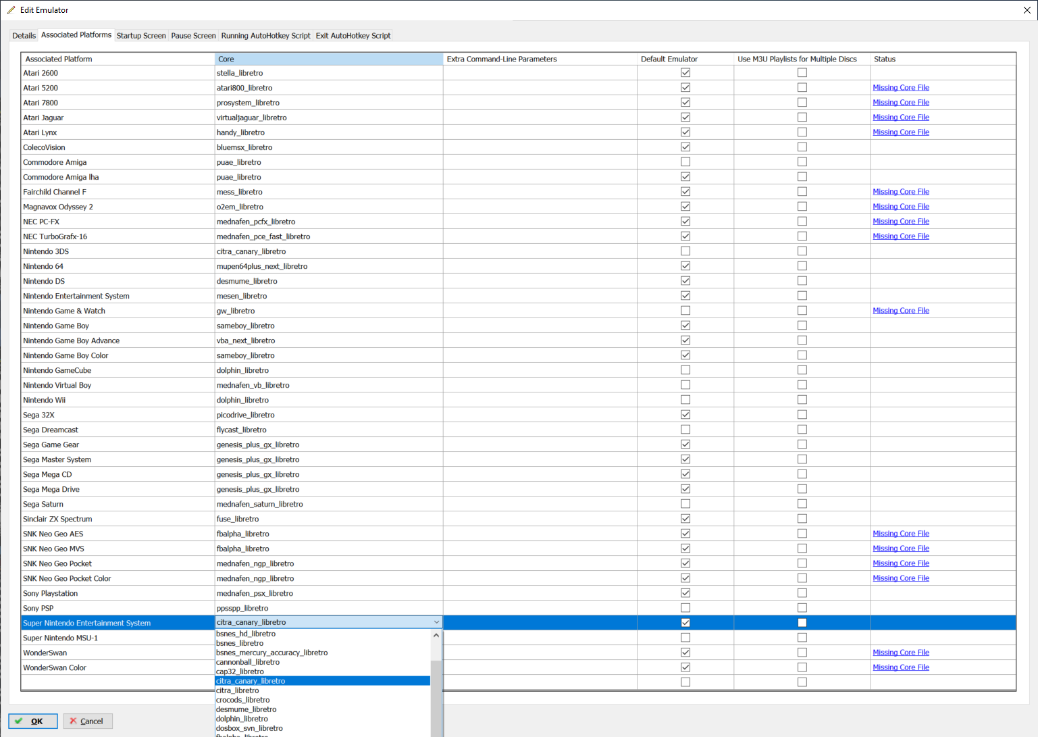Open Missing Core File link for Atari Jaguar

(901, 118)
